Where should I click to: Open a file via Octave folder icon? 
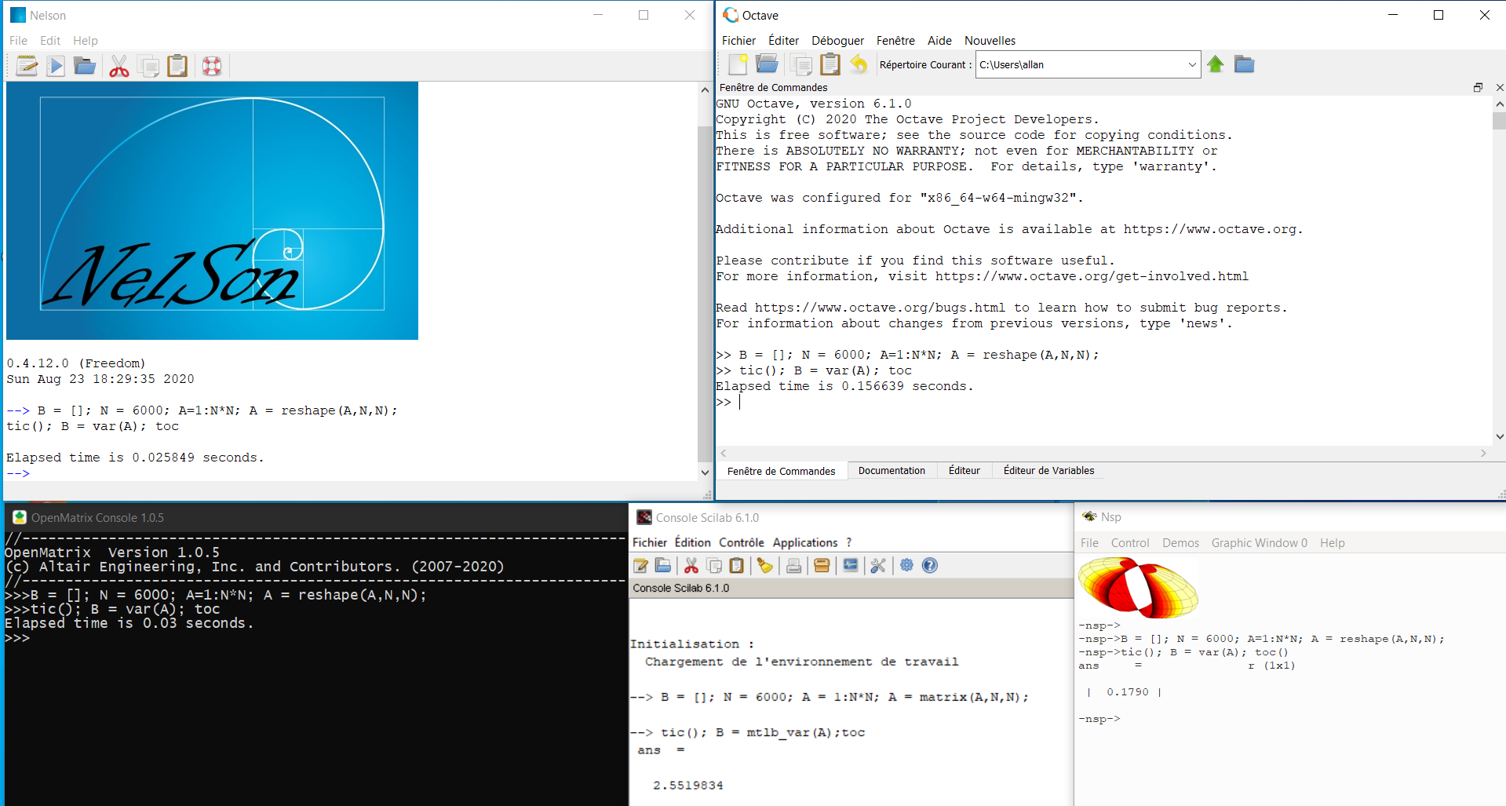tap(767, 64)
